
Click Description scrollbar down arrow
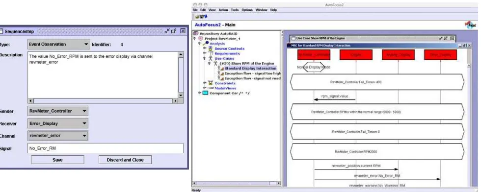(x=181, y=95)
